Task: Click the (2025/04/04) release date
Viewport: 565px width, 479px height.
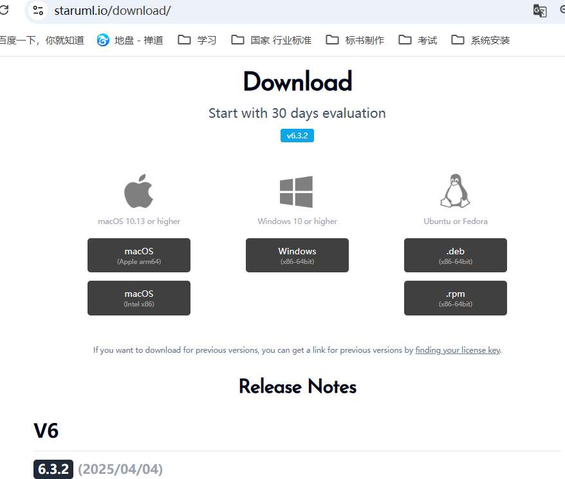Action: 120,469
